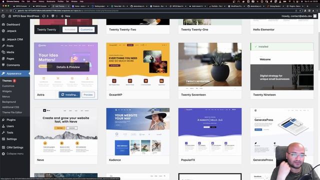This screenshot has width=320, height=180.
Task: Select the OceanWP theme thumbnail
Action: 138,66
